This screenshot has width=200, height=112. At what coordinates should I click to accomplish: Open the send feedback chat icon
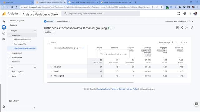click(x=197, y=104)
